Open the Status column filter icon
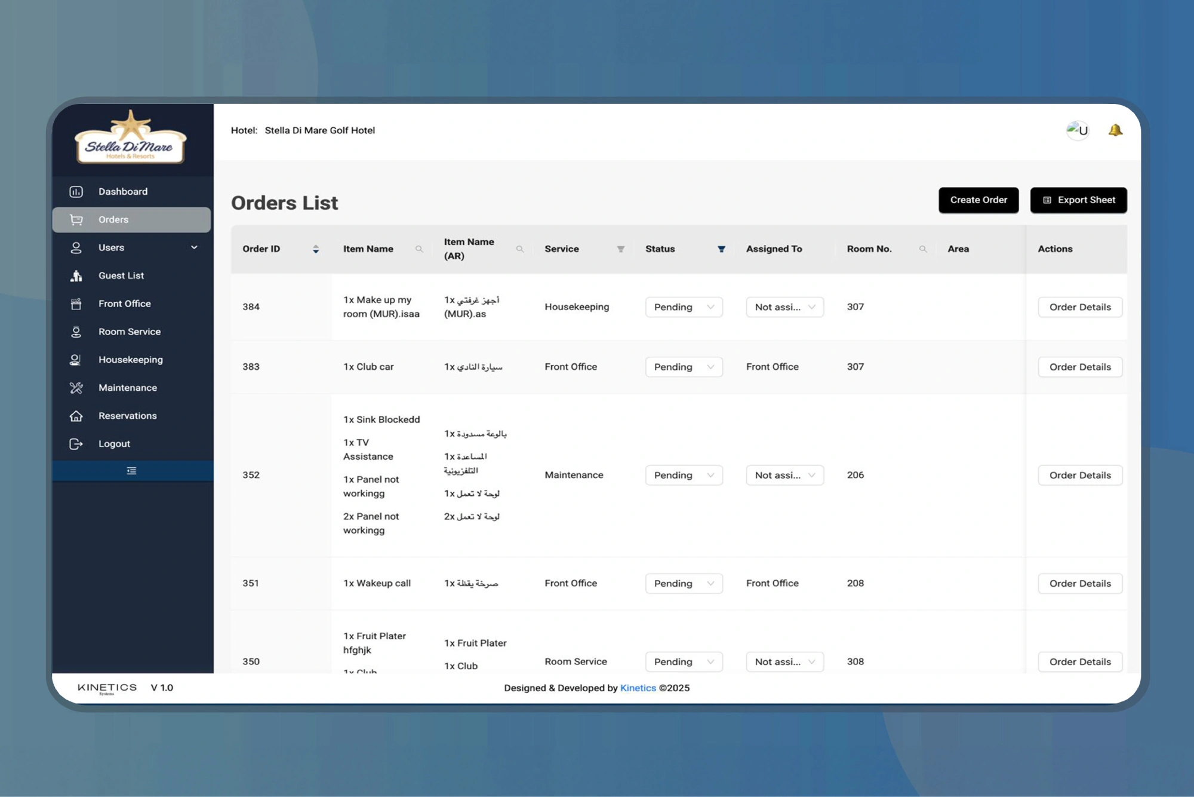 721,249
